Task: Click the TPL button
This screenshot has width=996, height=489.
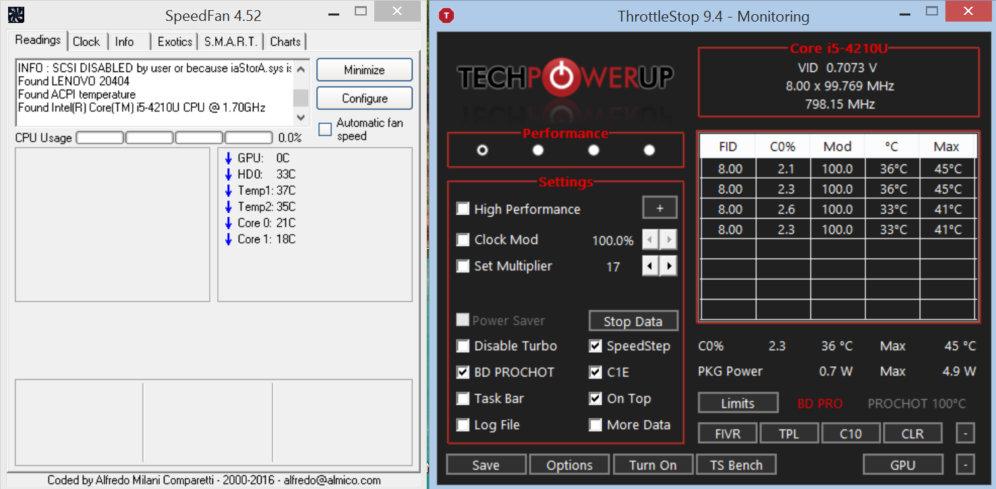Action: point(789,433)
